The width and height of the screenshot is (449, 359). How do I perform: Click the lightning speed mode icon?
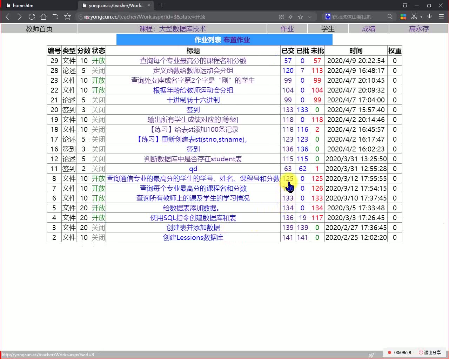(x=290, y=17)
